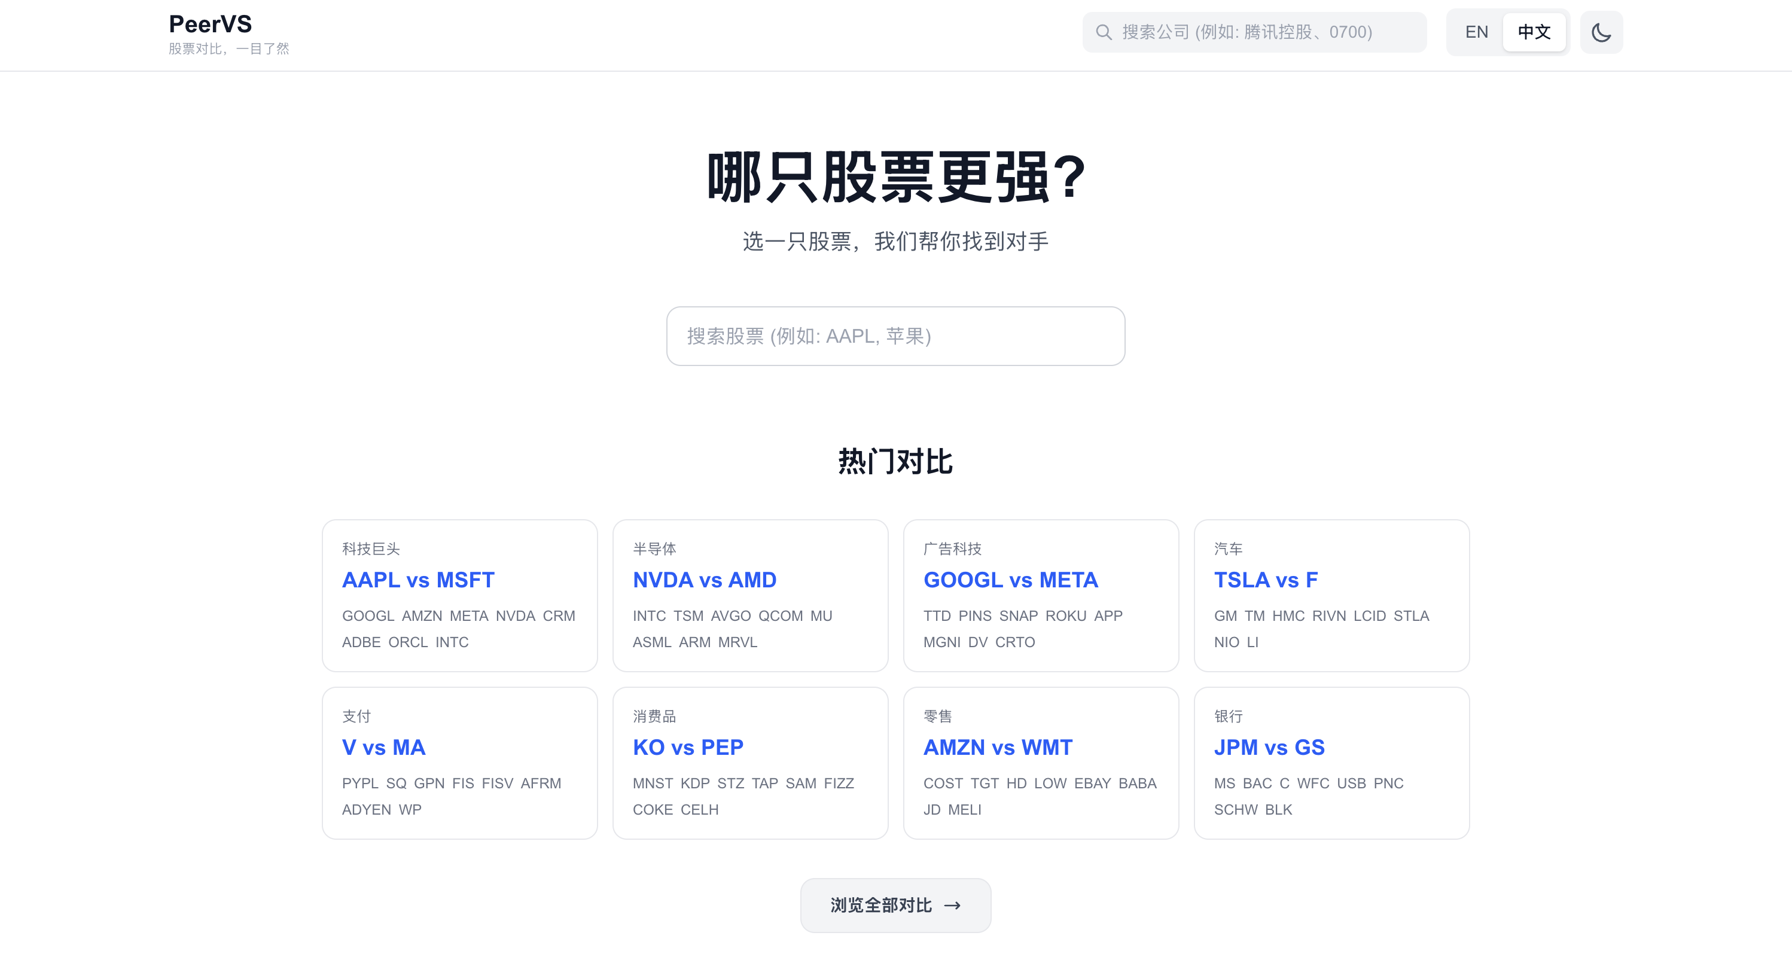Open the AAPL vs MSFT comparison
The image size is (1792, 957).
pos(418,580)
